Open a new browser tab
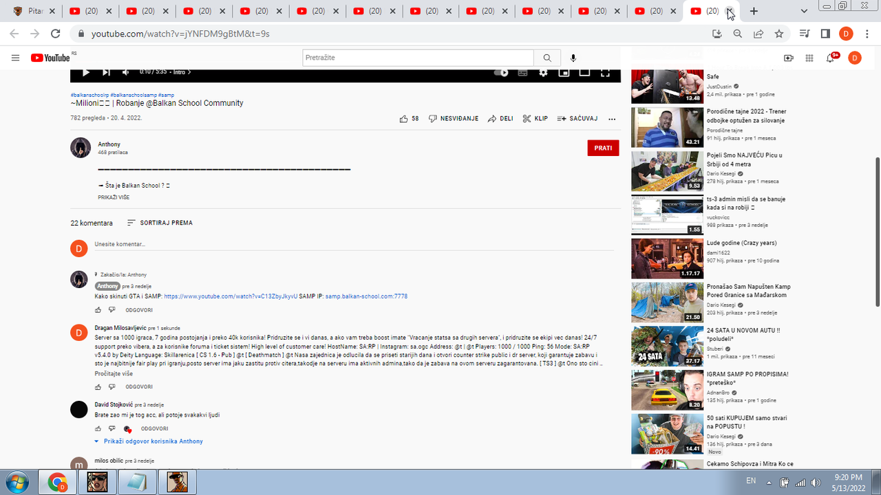This screenshot has width=881, height=495. [x=754, y=11]
